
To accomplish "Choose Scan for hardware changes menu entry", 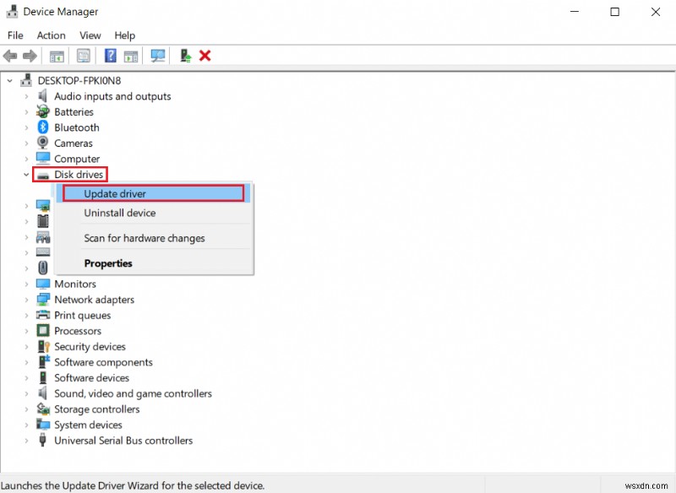I will 153,238.
